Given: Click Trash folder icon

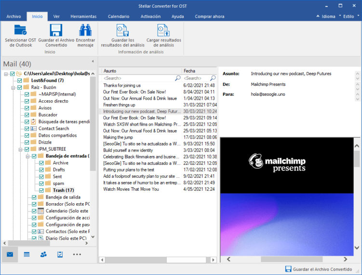Looking at the screenshot, I should 48,190.
